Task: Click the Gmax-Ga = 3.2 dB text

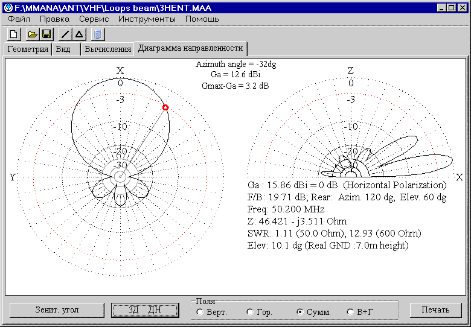Action: point(235,86)
